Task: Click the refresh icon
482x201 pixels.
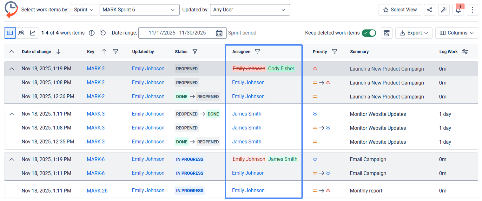Action: [x=103, y=33]
